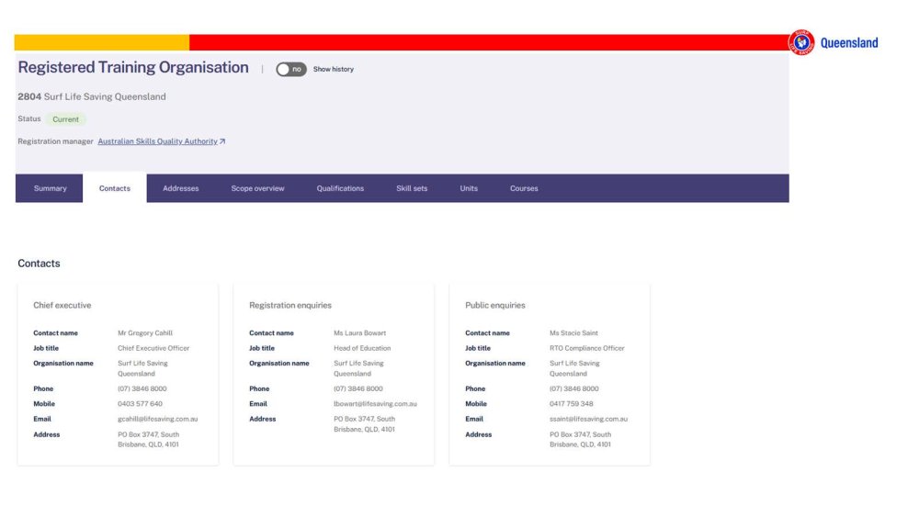
Task: Go to the Qualifications tab
Action: pyautogui.click(x=340, y=188)
